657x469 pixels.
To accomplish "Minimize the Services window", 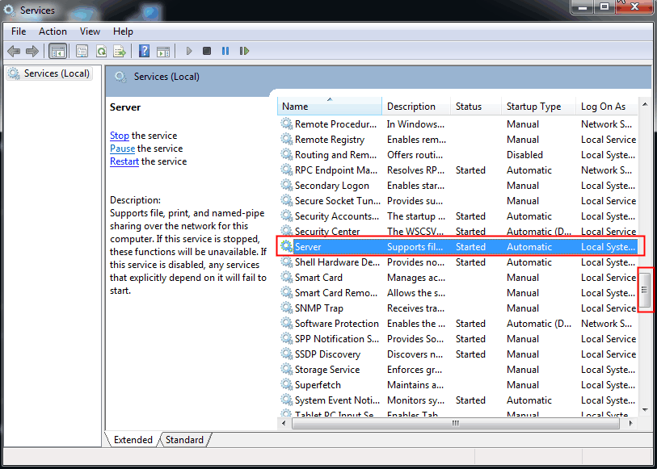I will point(583,6).
